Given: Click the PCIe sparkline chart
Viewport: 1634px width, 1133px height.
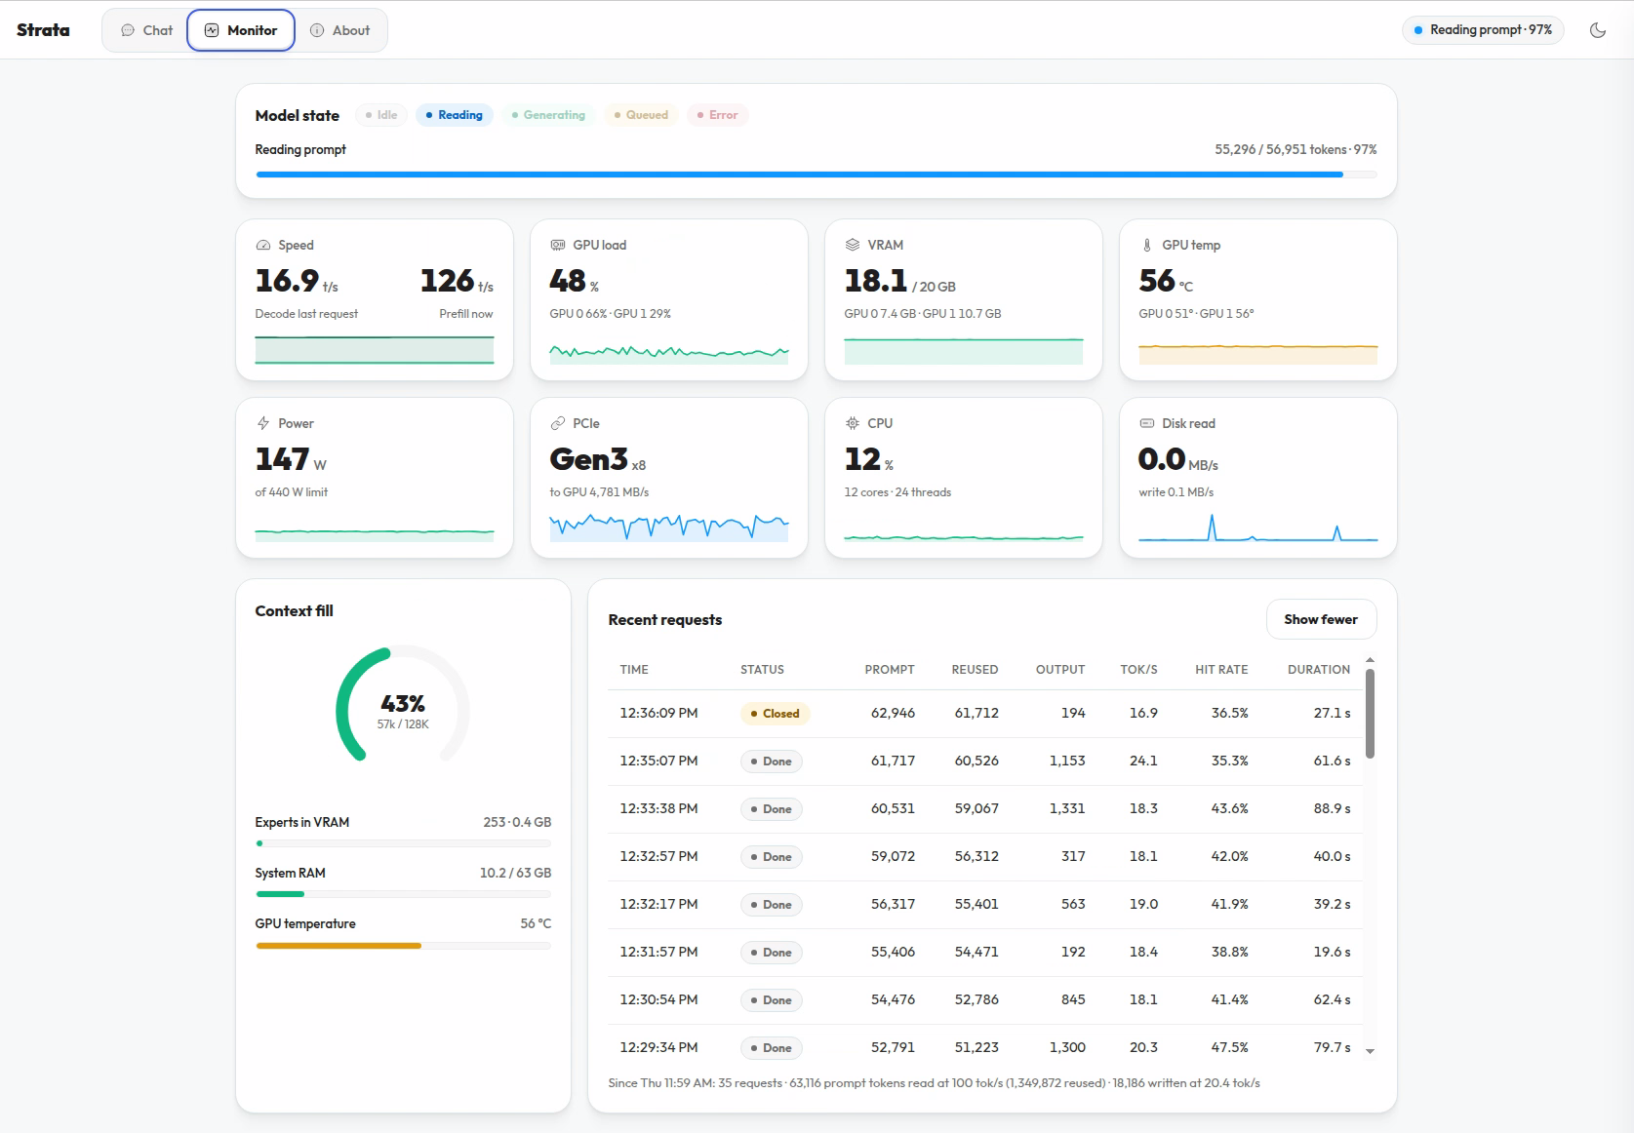Looking at the screenshot, I should point(669,527).
